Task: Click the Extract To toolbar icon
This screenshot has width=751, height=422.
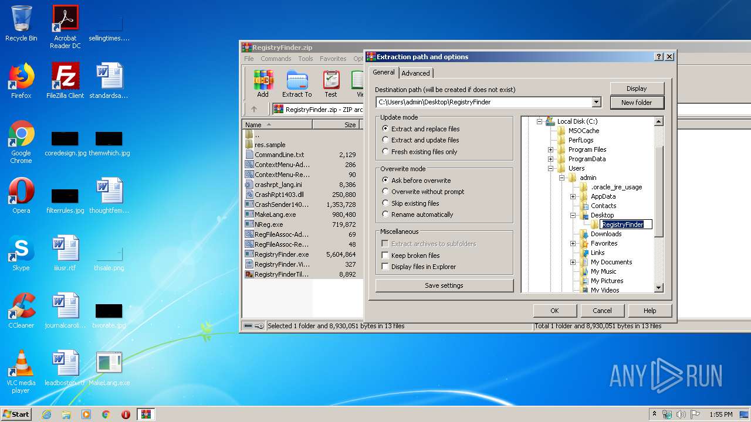Action: click(x=297, y=84)
